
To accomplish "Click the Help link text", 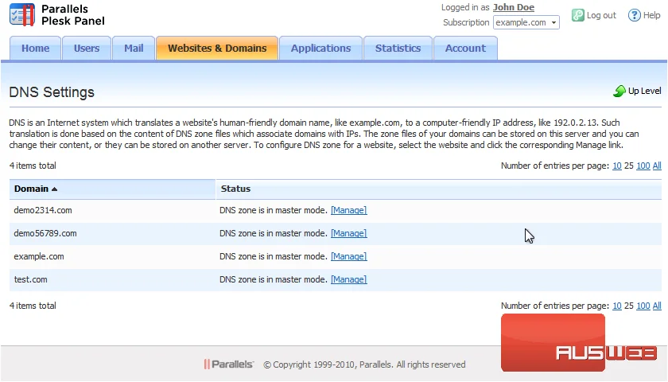I will point(651,15).
